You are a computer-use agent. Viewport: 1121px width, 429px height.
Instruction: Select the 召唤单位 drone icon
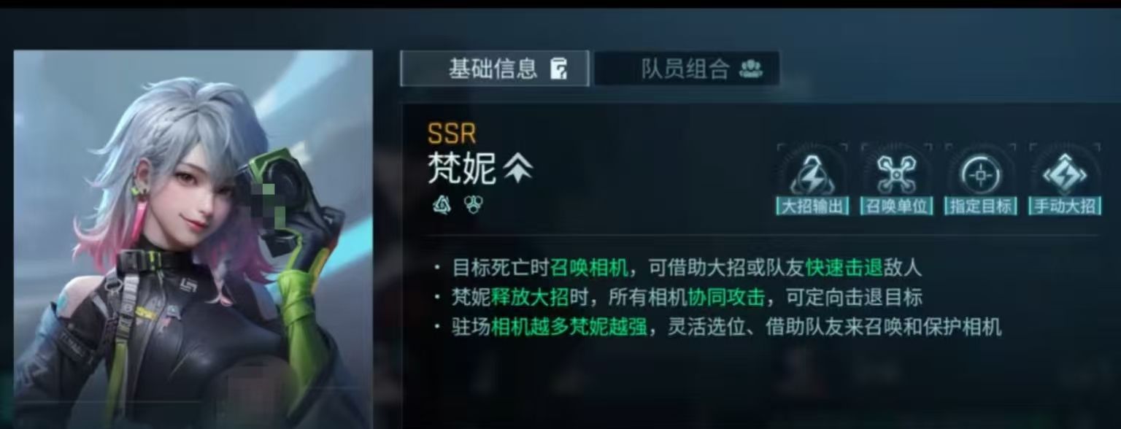click(897, 175)
